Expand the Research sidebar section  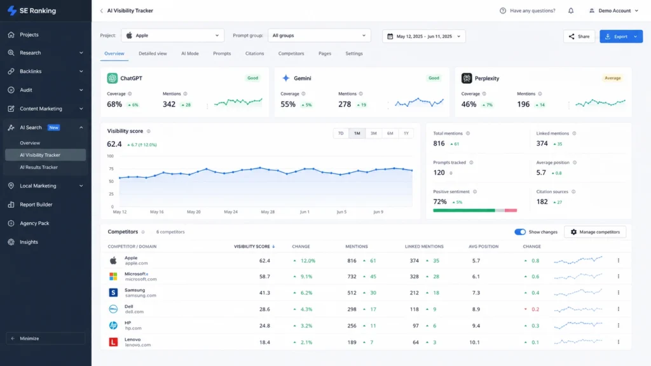(x=81, y=53)
